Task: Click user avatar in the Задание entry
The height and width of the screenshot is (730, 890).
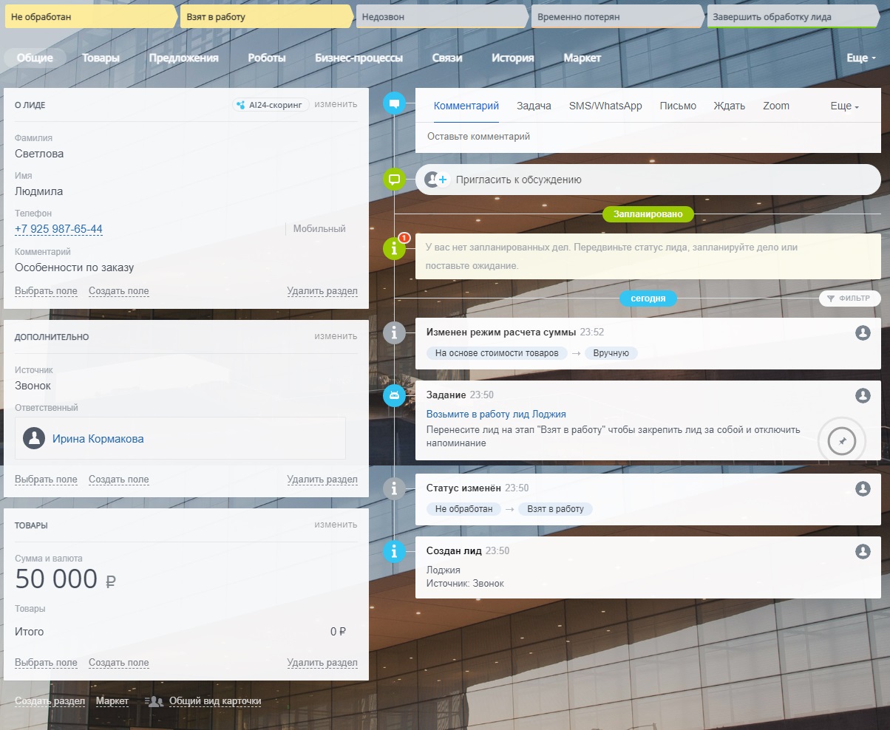Action: [x=863, y=395]
